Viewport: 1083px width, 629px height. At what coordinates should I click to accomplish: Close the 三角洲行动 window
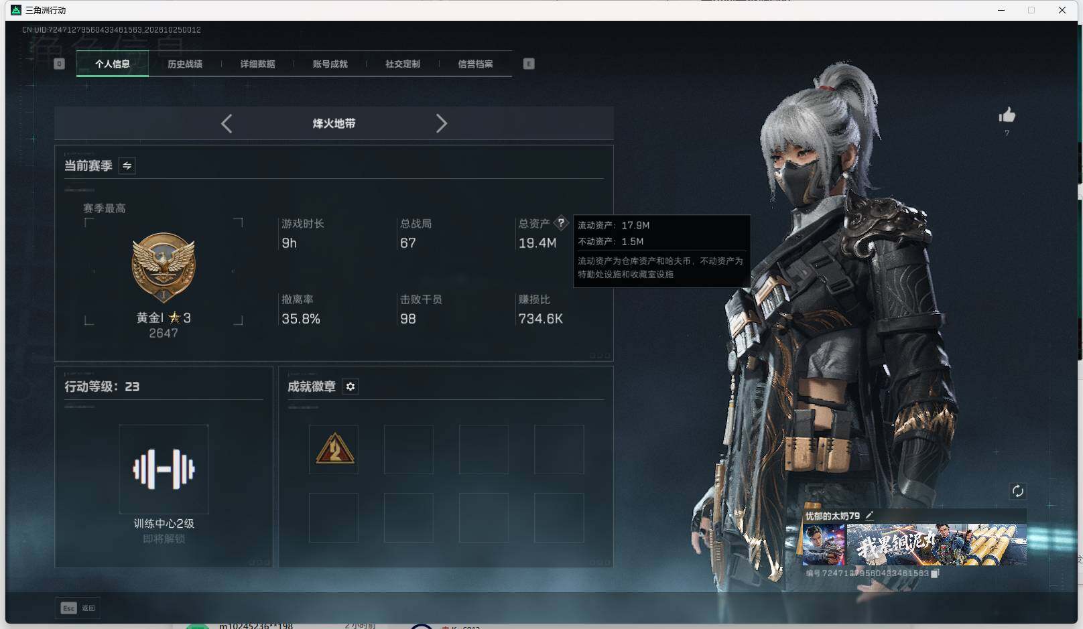click(x=1062, y=10)
